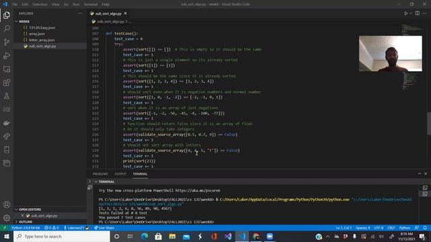
Task: Open the Windows Start menu
Action: pyautogui.click(x=7, y=236)
